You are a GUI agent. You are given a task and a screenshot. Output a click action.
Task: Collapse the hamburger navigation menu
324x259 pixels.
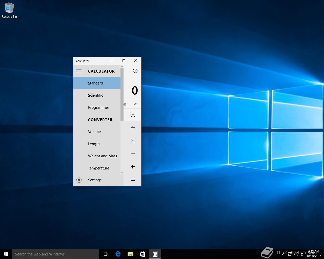pos(79,71)
